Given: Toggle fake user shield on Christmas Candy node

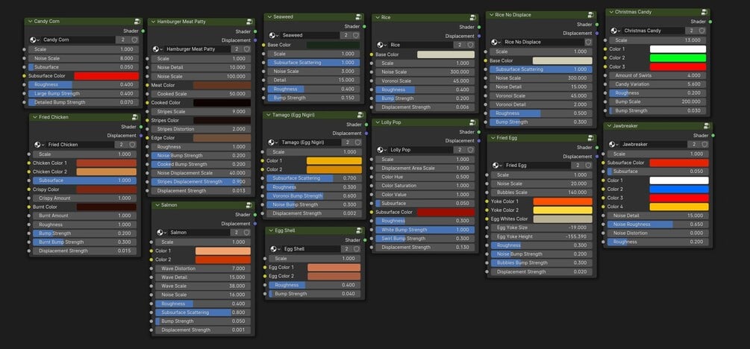Looking at the screenshot, I should coord(703,31).
